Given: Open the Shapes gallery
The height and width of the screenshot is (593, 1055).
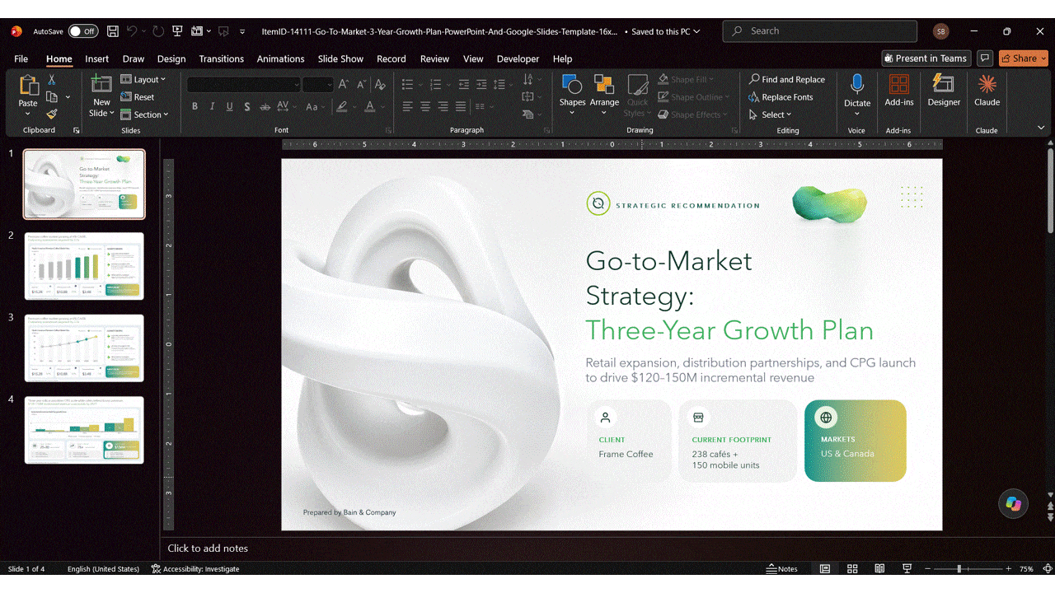Looking at the screenshot, I should tap(572, 93).
